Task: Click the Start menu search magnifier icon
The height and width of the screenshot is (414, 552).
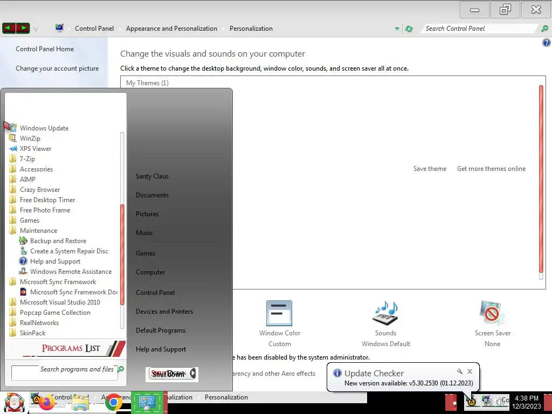Action: [121, 369]
